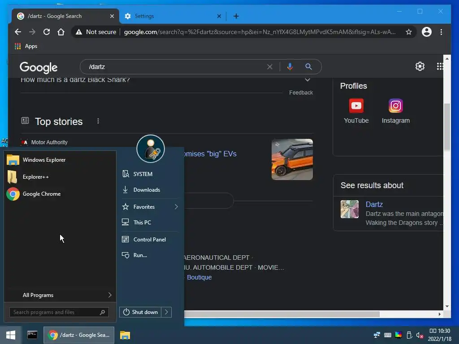Launch Google Chrome from Start menu
Viewport: 459px width, 344px height.
coord(60,194)
